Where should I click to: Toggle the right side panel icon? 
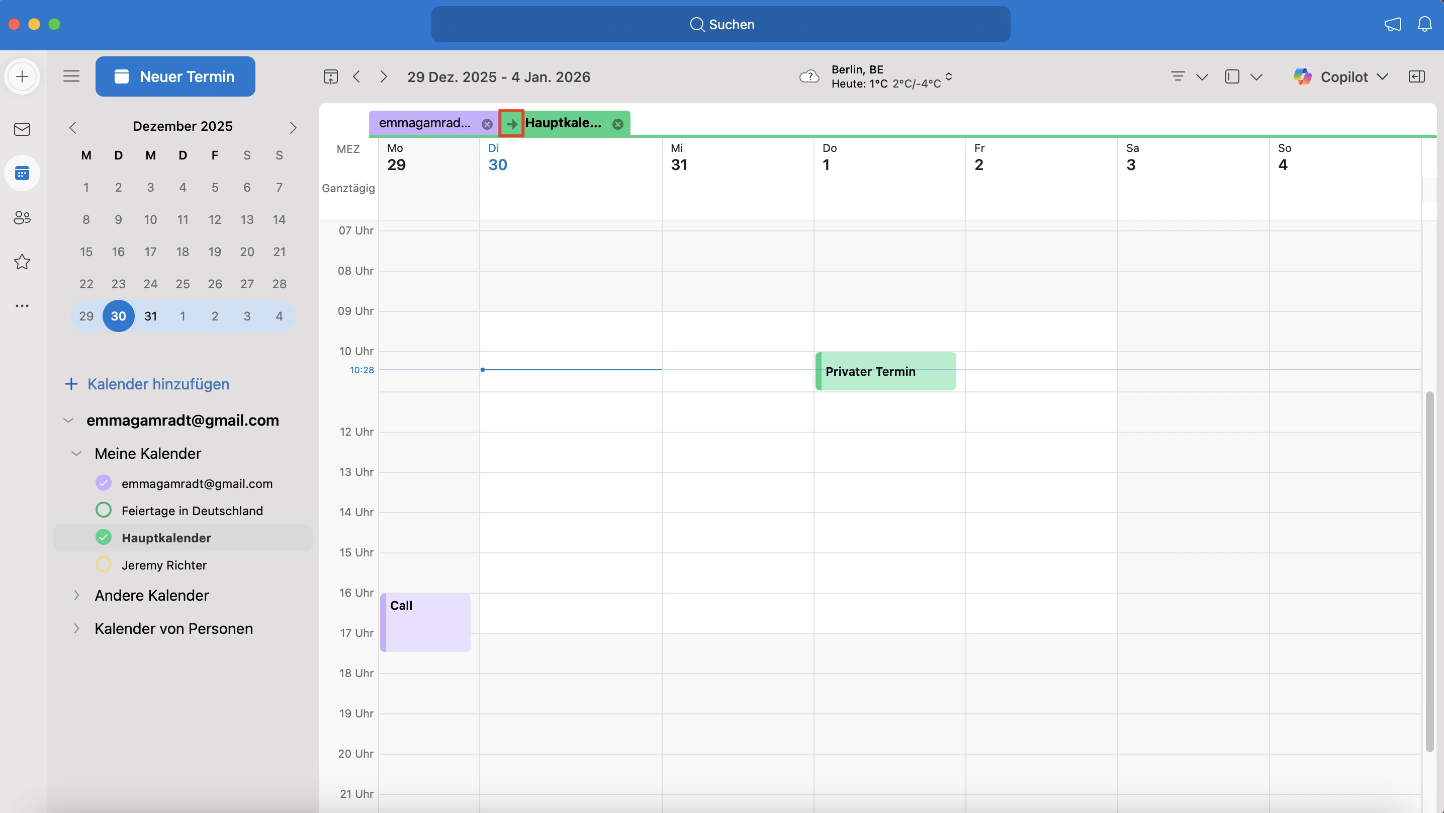click(1416, 77)
